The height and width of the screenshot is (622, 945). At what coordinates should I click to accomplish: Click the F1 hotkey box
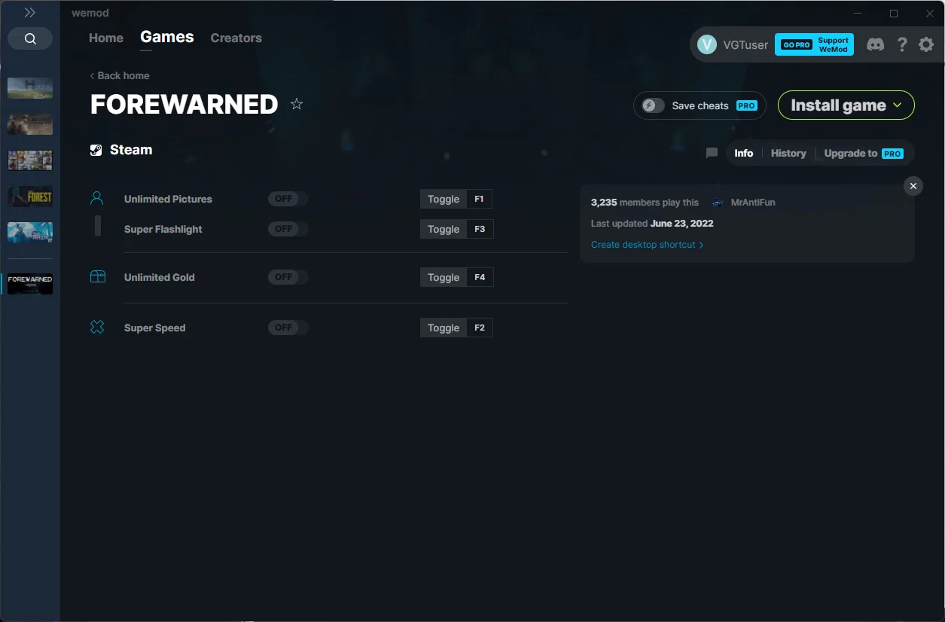(x=480, y=199)
